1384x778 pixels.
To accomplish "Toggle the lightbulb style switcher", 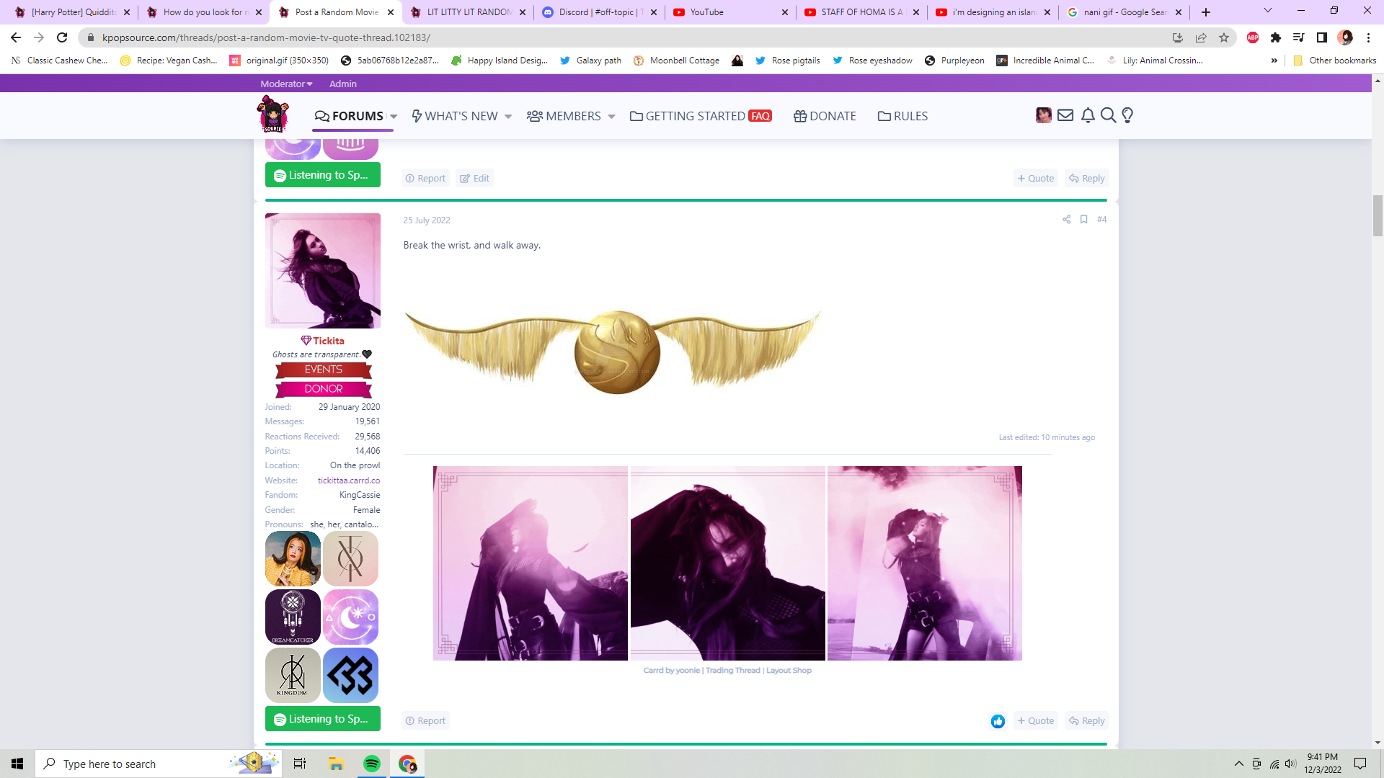I will pos(1127,115).
